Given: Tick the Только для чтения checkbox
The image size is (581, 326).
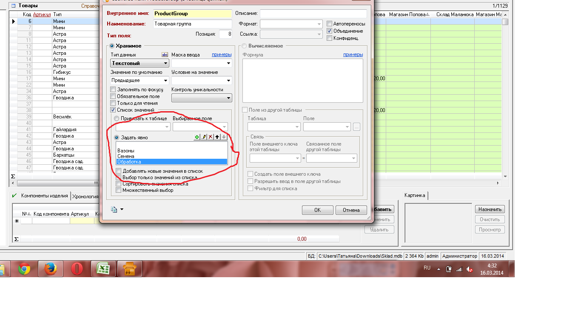Looking at the screenshot, I should (x=113, y=103).
